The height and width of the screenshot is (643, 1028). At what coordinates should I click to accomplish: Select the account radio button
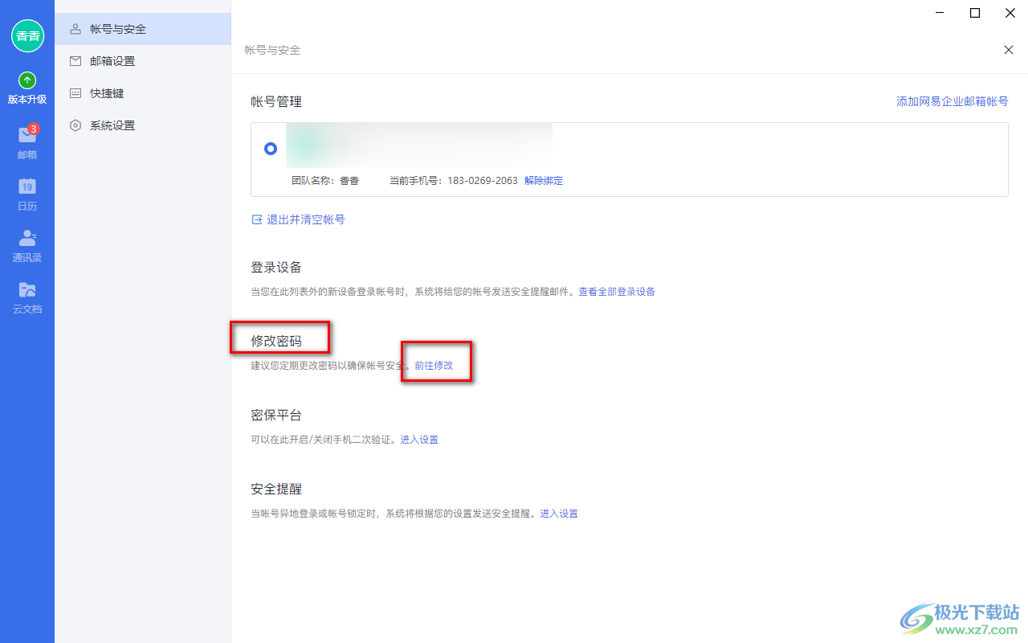(x=271, y=149)
